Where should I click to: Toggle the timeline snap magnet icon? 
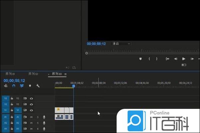coord(14,86)
